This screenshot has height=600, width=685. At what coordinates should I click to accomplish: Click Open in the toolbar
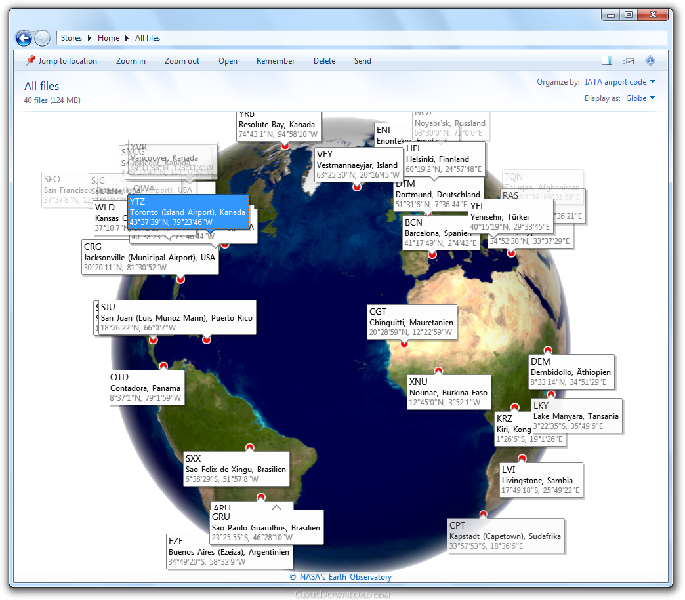(228, 61)
